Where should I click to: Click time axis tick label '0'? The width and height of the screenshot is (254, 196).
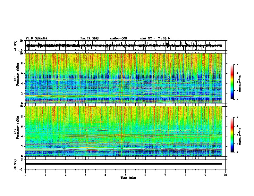pos(25,175)
